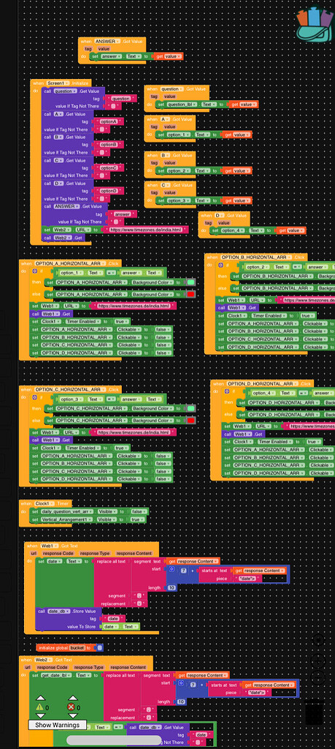Open B dropdown in call B.Get Value

58,137
